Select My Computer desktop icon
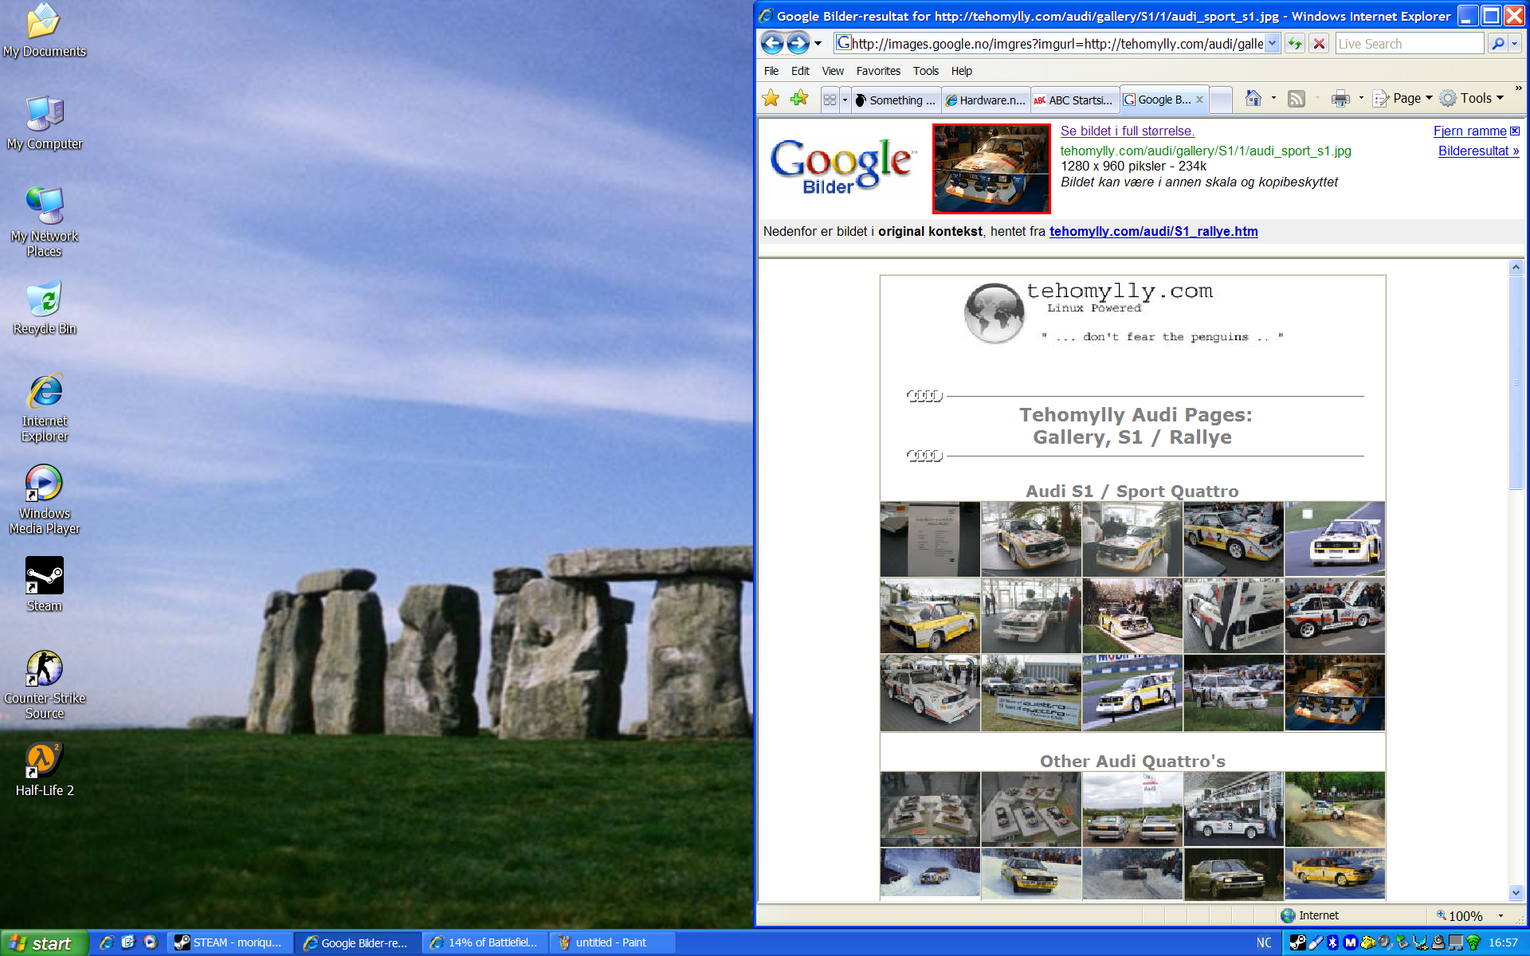Screen dimensions: 1530x956 pyautogui.click(x=44, y=123)
